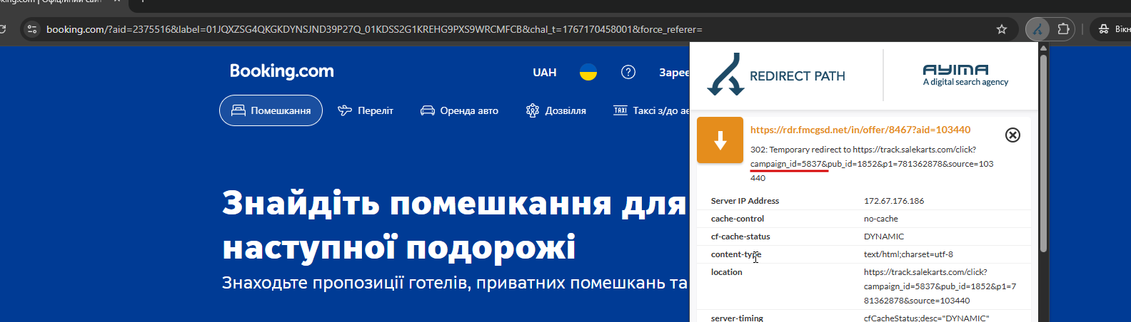Screen dimensions: 1131x322
Task: Click the browser reload button
Action: click(3, 29)
